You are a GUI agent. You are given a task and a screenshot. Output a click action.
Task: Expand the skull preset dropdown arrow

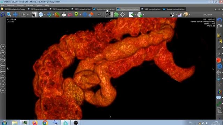(190, 15)
